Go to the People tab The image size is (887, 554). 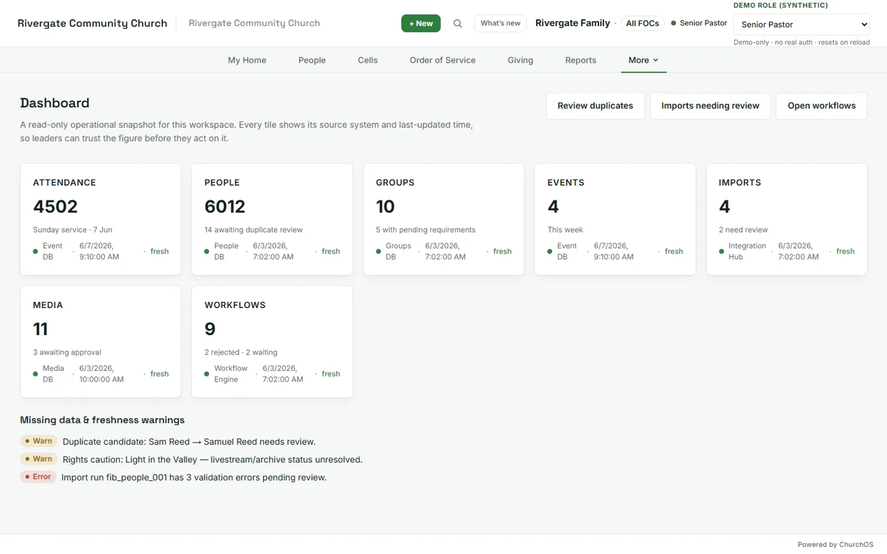coord(312,60)
